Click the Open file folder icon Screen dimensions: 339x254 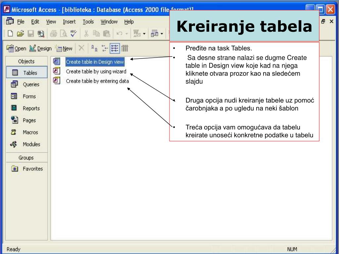20,33
